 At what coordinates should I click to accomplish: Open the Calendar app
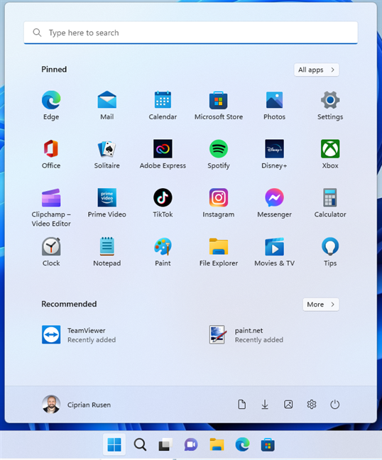coord(163,106)
